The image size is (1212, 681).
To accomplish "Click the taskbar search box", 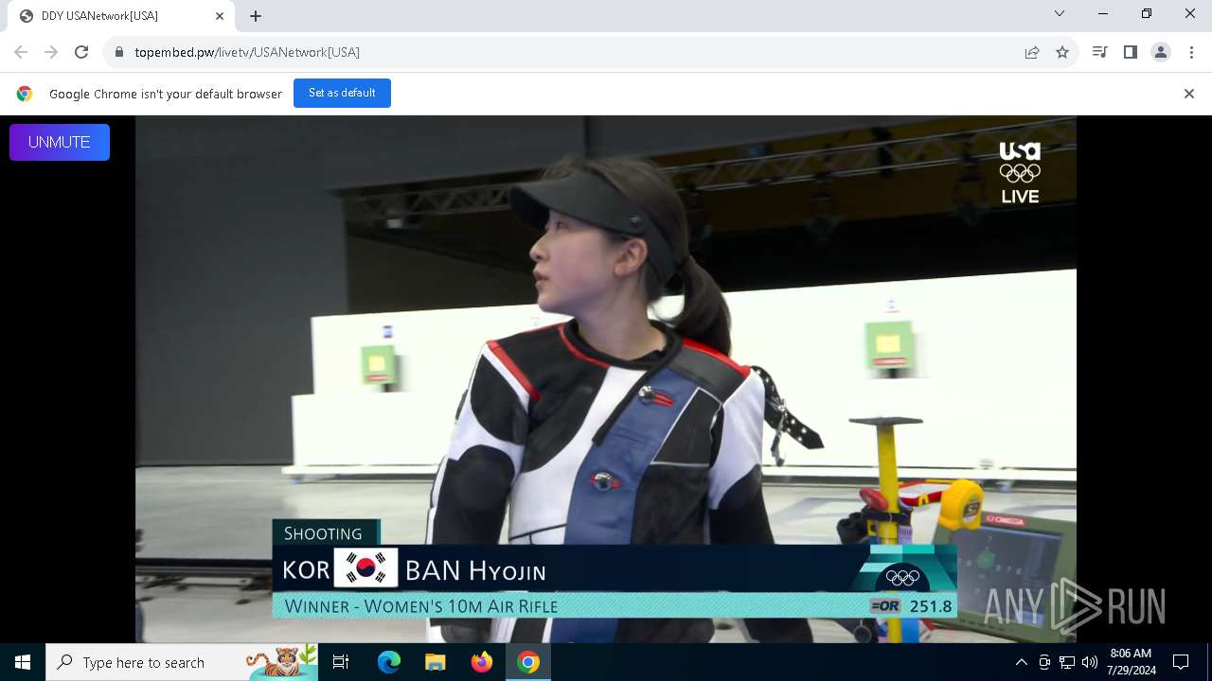I will (x=182, y=662).
